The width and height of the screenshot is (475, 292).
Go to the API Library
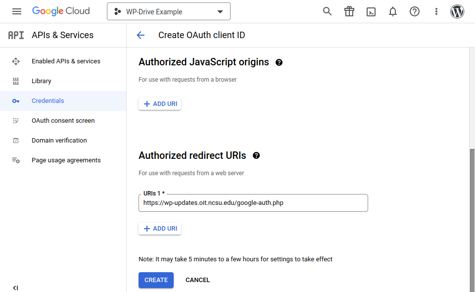41,81
